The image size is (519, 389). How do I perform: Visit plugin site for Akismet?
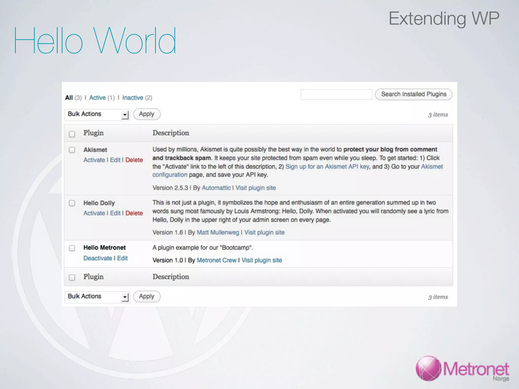click(x=256, y=188)
